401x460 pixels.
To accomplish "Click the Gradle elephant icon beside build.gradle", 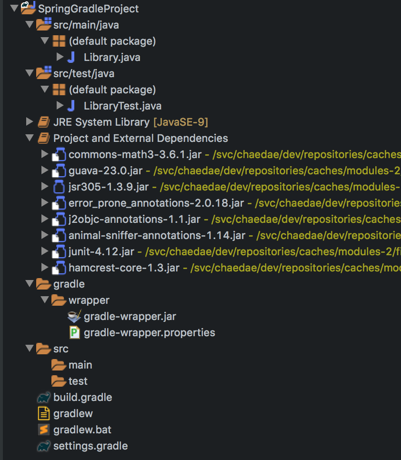I will 44,397.
